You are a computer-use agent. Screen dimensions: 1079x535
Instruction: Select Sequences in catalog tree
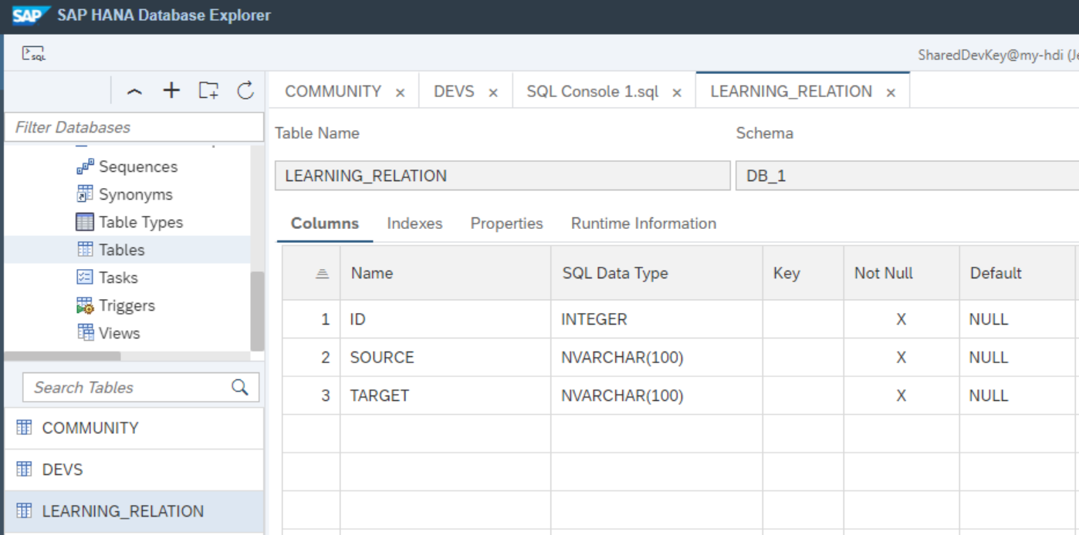[138, 167]
